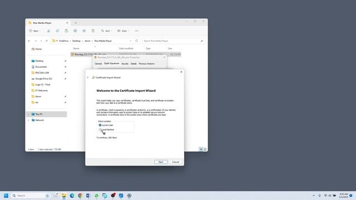Screen dimensions: 356x200
Task: Open the Details tab in Properties window
Action: [133, 64]
